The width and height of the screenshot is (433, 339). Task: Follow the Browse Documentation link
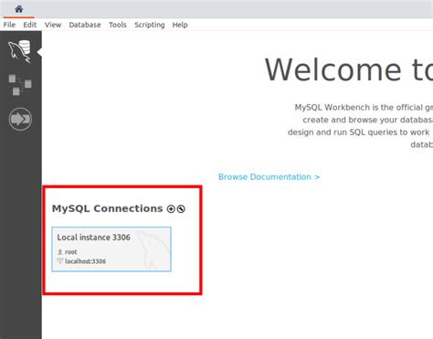click(x=269, y=177)
